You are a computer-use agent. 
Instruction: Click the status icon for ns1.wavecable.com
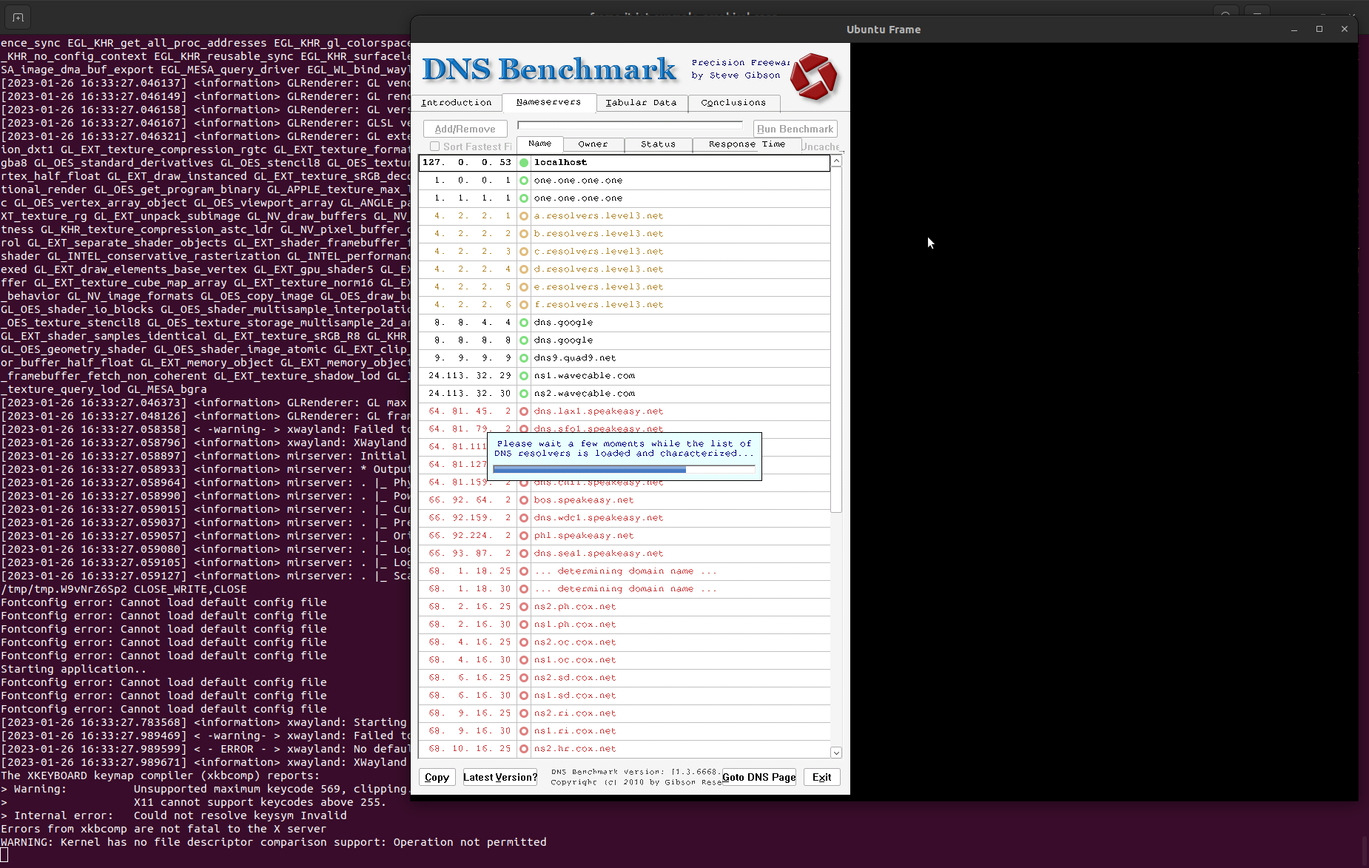(x=524, y=376)
